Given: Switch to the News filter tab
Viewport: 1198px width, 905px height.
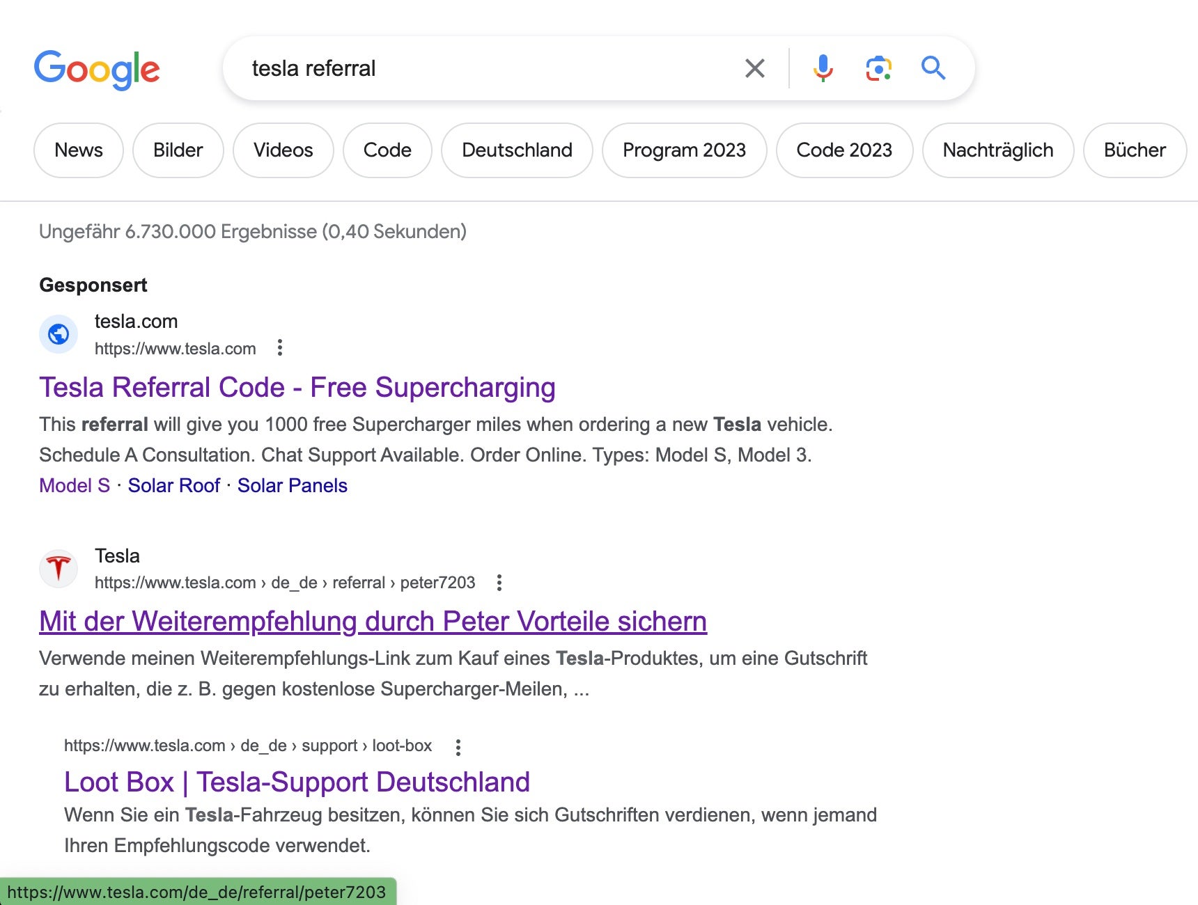Looking at the screenshot, I should pyautogui.click(x=78, y=150).
